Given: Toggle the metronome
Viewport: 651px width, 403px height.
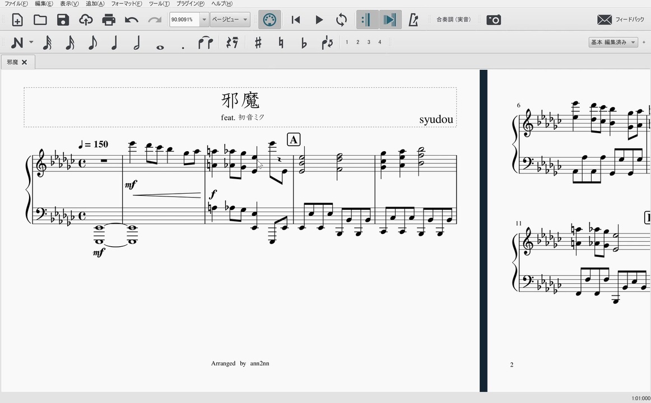Looking at the screenshot, I should (413, 20).
